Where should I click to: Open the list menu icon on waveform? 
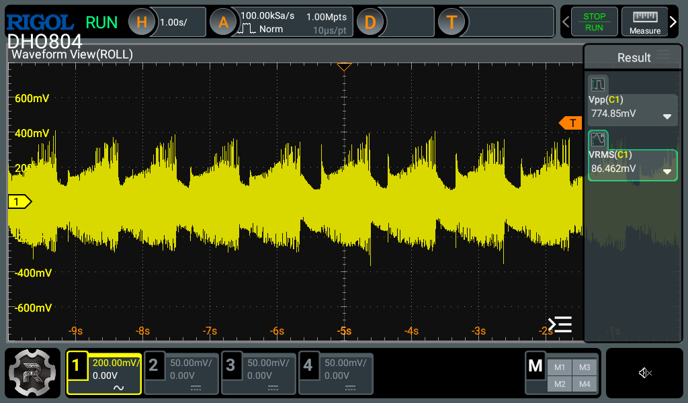(560, 324)
